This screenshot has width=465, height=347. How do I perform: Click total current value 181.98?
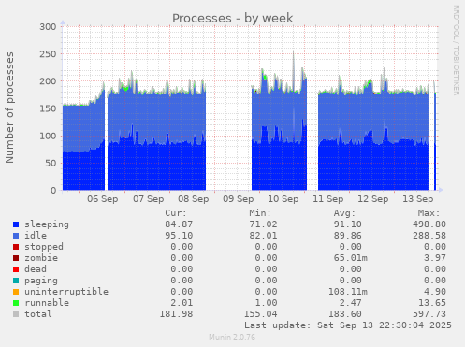tap(176, 314)
